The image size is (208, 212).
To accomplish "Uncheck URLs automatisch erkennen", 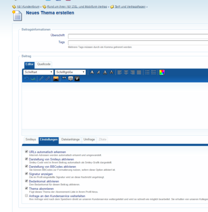I will [x=27, y=151].
